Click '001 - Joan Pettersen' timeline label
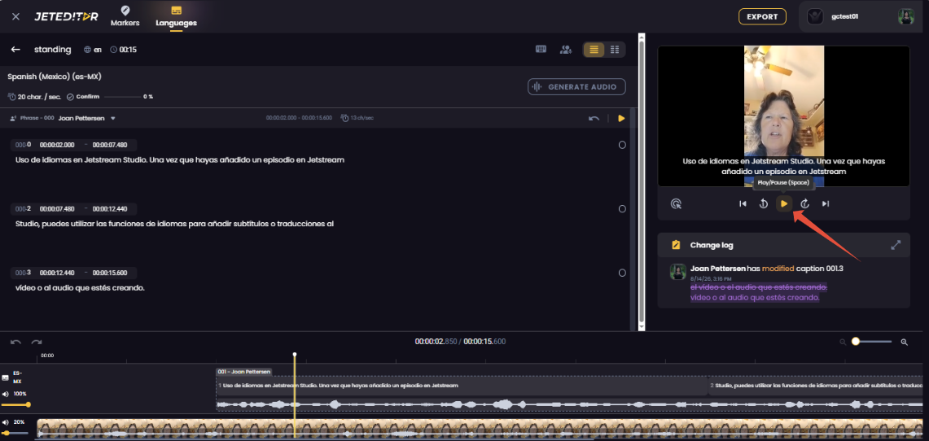The image size is (929, 441). tap(244, 372)
